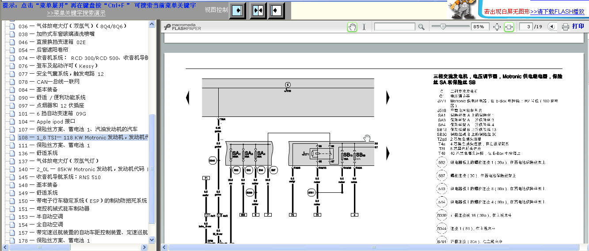Open the menu keyword search demo link

tap(76, 13)
